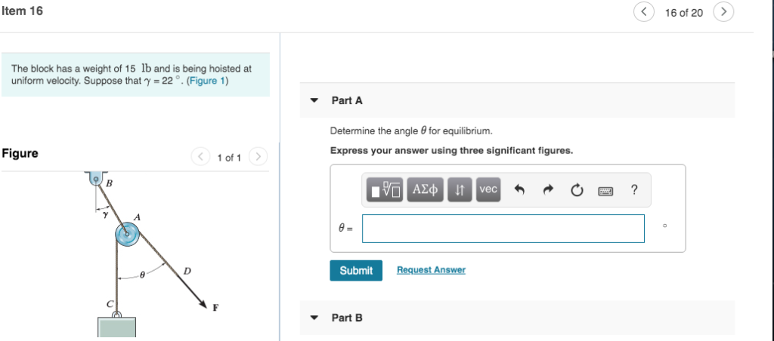Show the previous figure arrow
This screenshot has width=774, height=341.
click(200, 157)
